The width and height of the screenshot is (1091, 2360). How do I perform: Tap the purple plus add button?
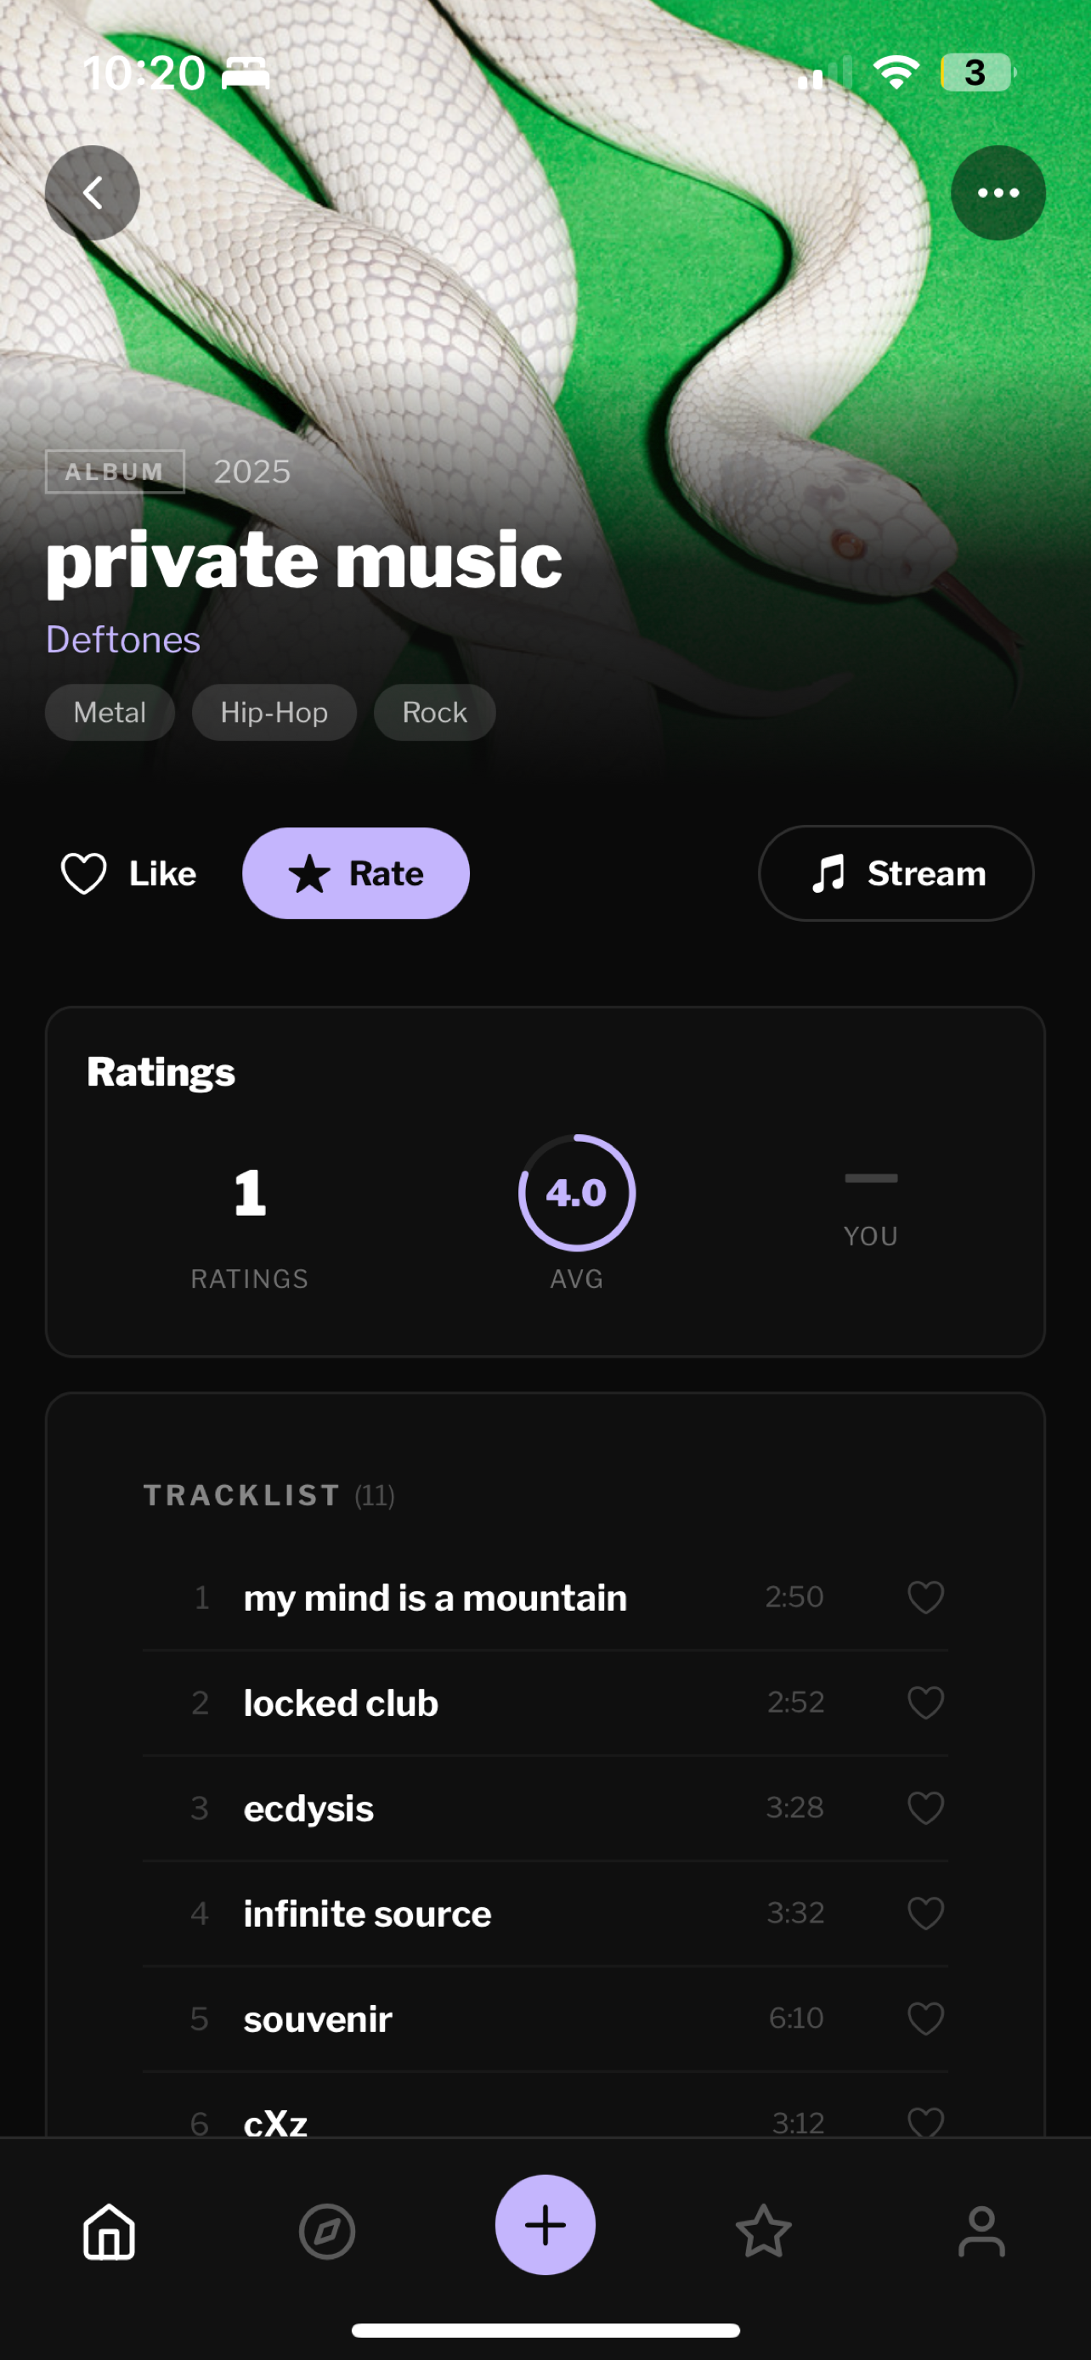click(545, 2224)
